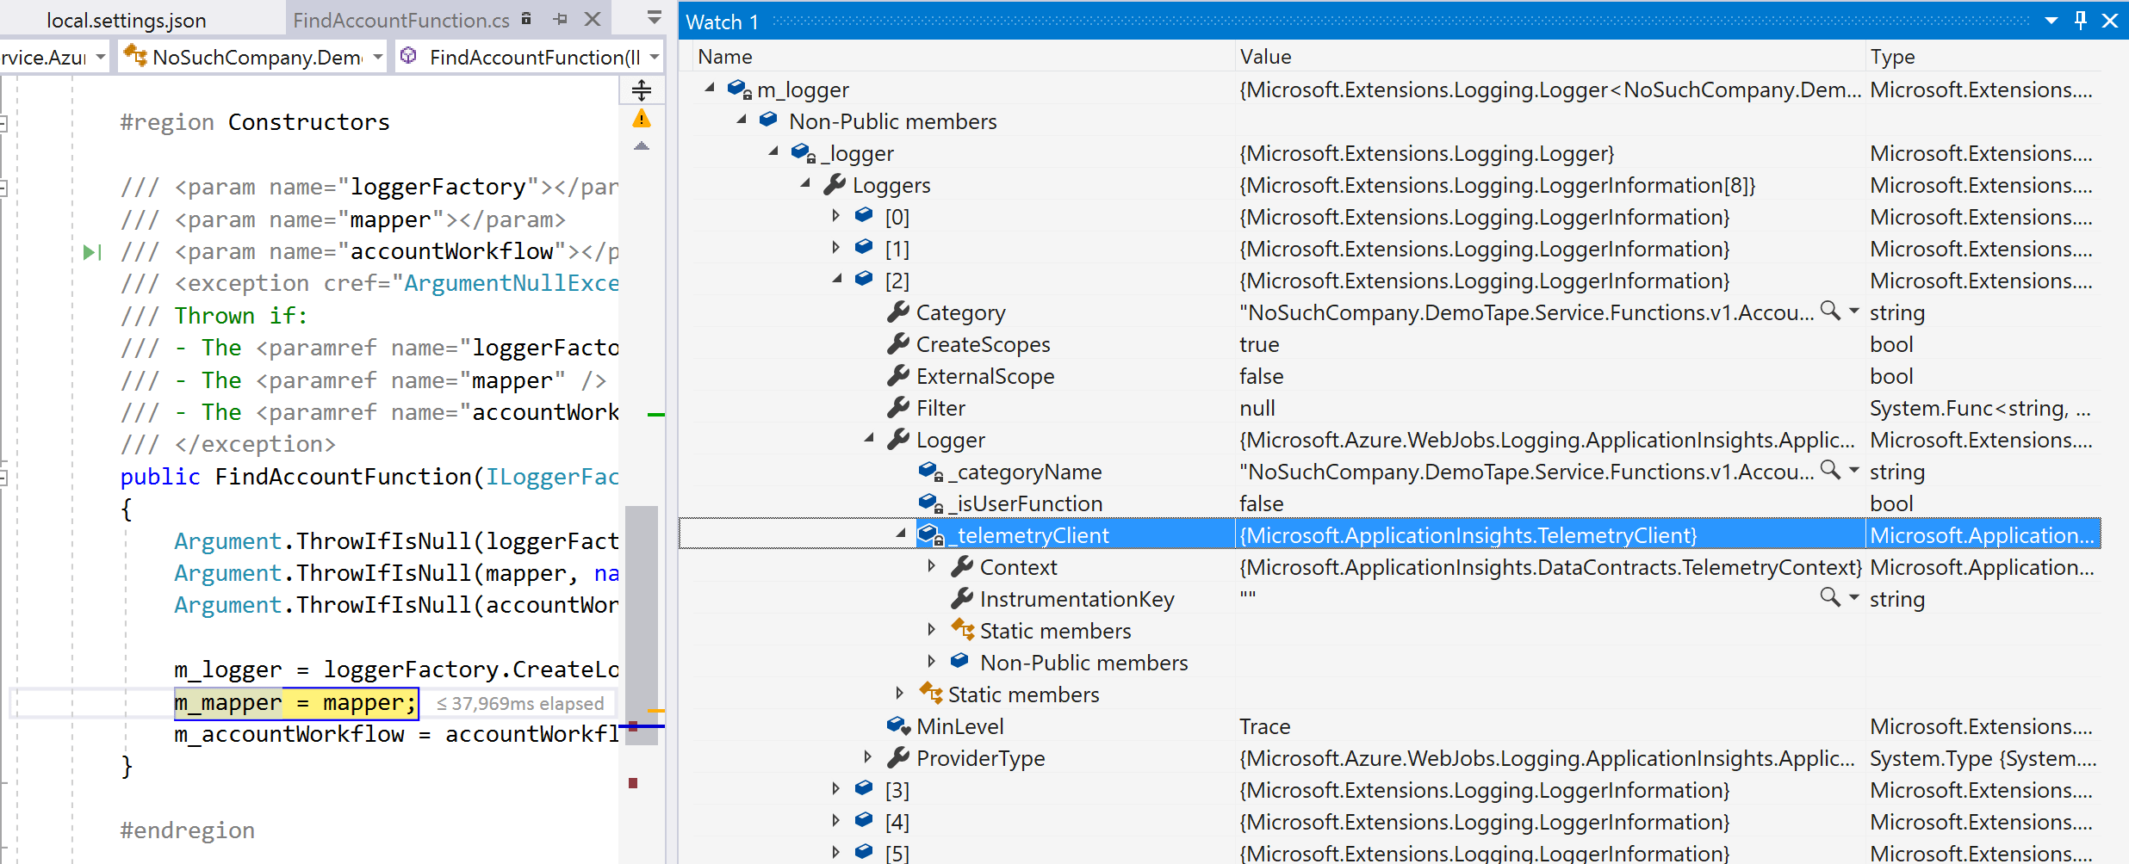The height and width of the screenshot is (864, 2129).
Task: Collapse the [2] logger entry
Action: [837, 279]
